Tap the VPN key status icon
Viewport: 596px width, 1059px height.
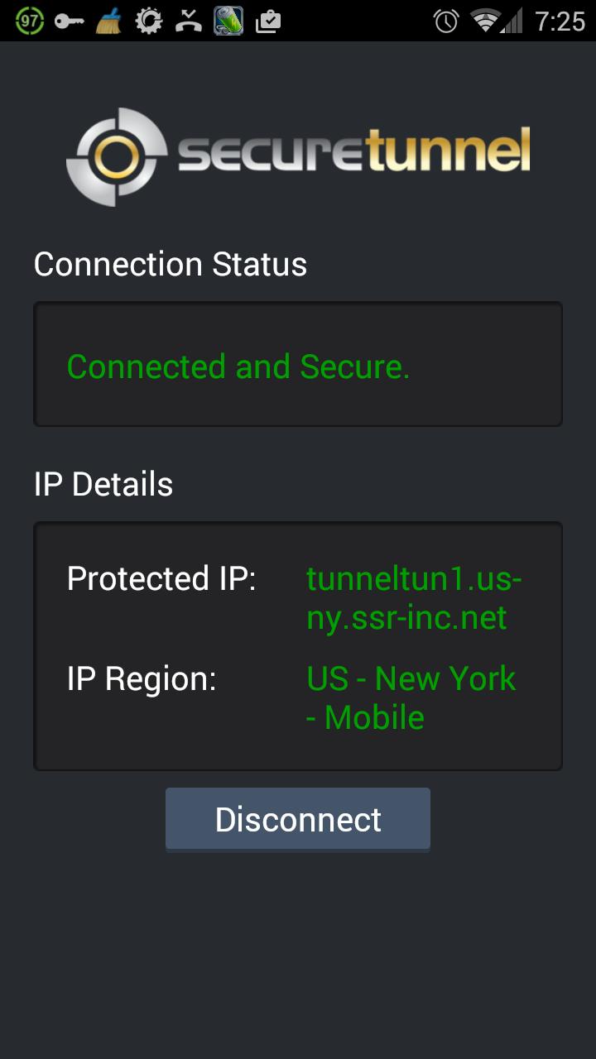coord(70,21)
